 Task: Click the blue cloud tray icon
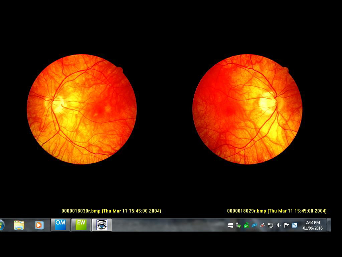pyautogui.click(x=254, y=225)
